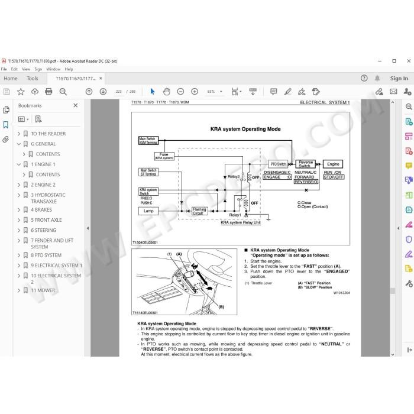Viewport: 414px width, 414px height.
Task: Open Help question mark icon
Action: (x=364, y=78)
